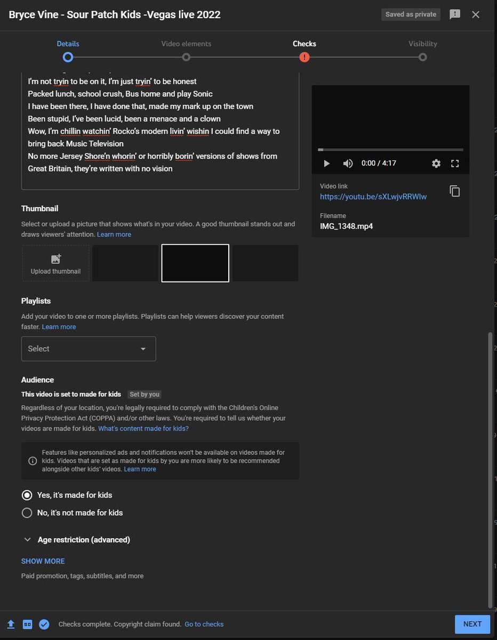Viewport: 497px width, 640px height.
Task: Open What's content made for kids link
Action: (x=143, y=428)
